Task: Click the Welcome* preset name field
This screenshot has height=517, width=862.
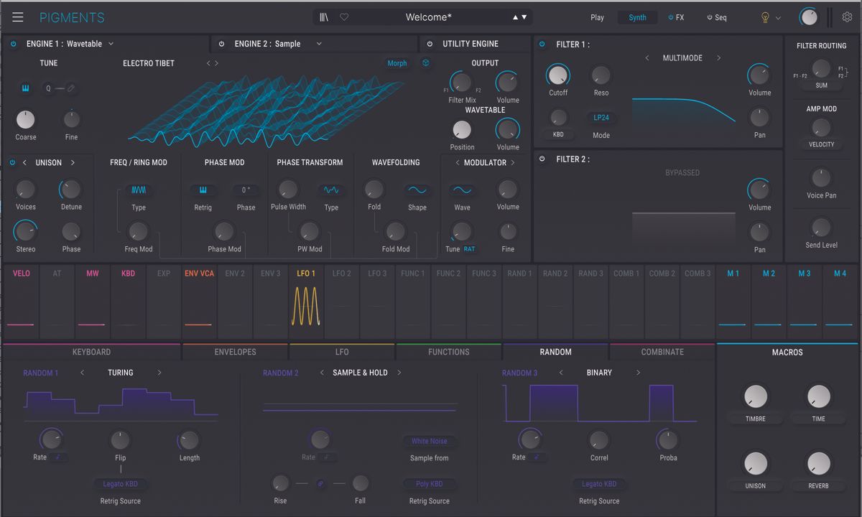Action: [x=427, y=17]
